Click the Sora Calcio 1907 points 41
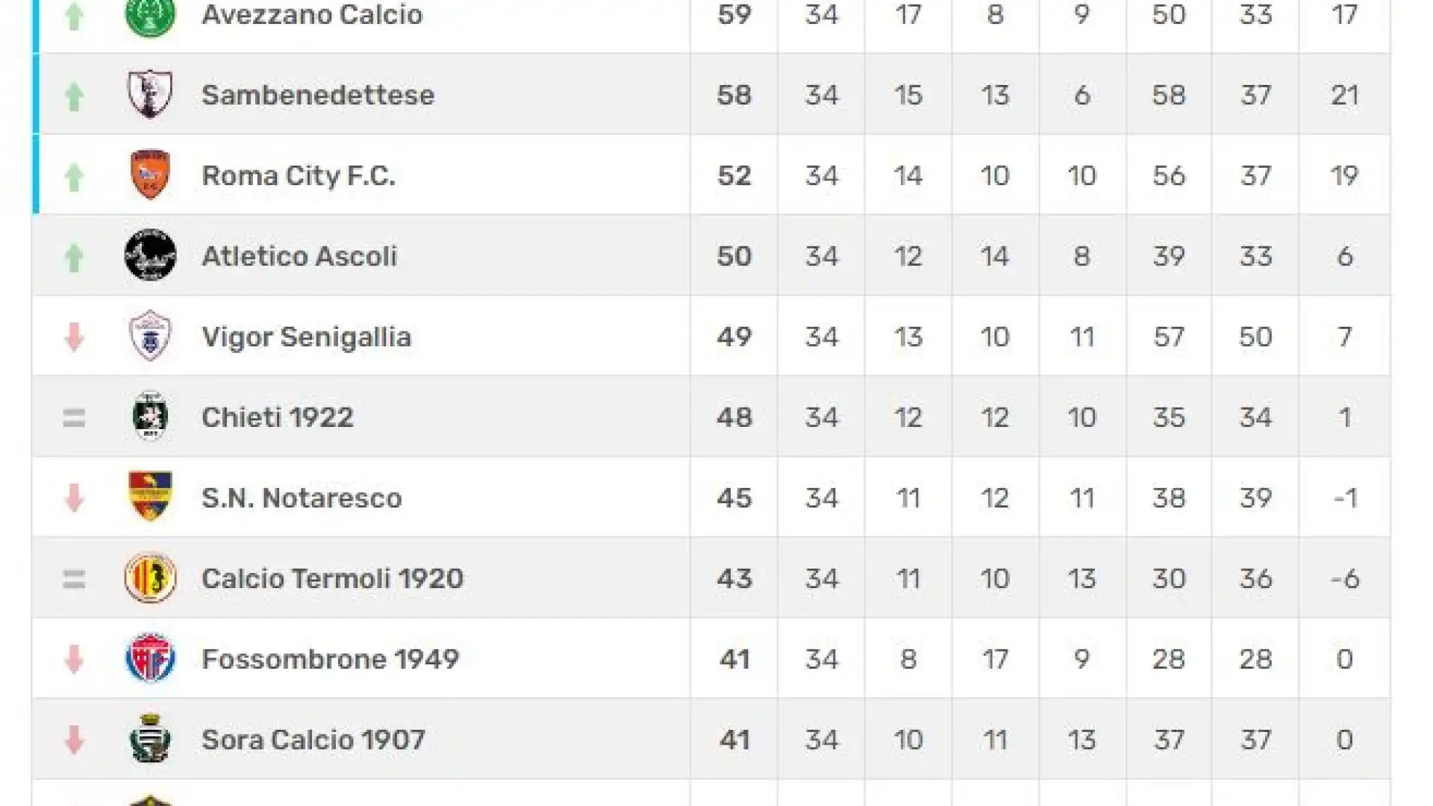The image size is (1433, 806). pyautogui.click(x=734, y=740)
